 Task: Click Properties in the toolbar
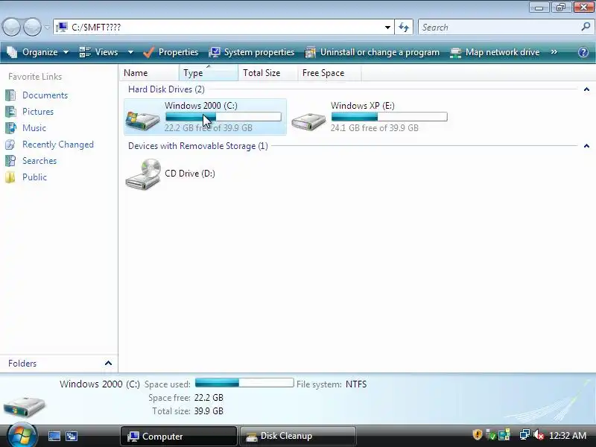coord(171,52)
